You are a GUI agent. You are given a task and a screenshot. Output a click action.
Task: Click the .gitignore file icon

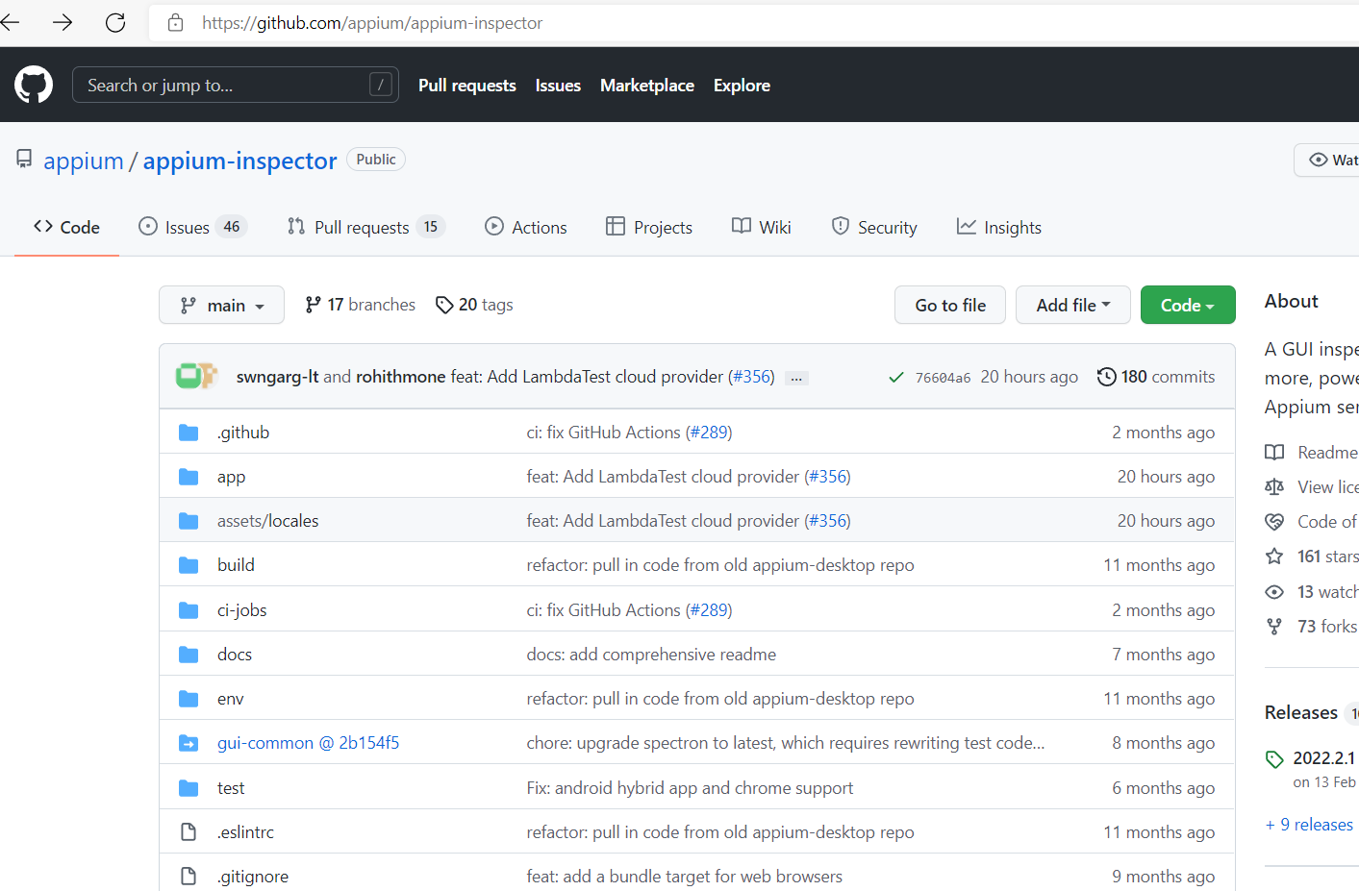[x=189, y=877]
